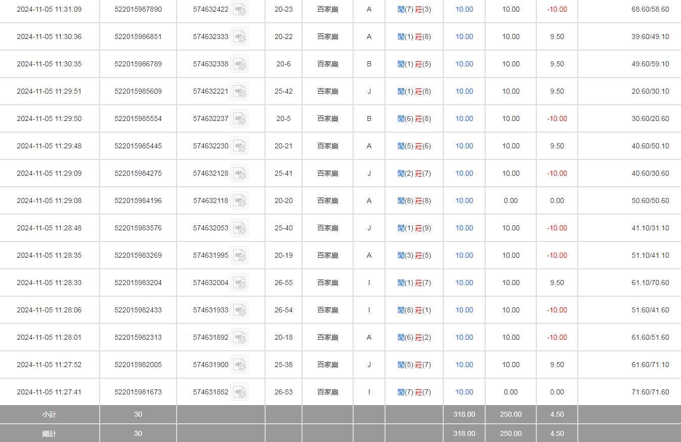The width and height of the screenshot is (681, 442).
Task: Open the replay icon for round 574632053
Action: [x=239, y=228]
